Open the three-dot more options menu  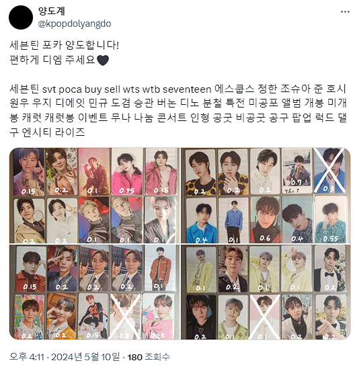point(345,11)
